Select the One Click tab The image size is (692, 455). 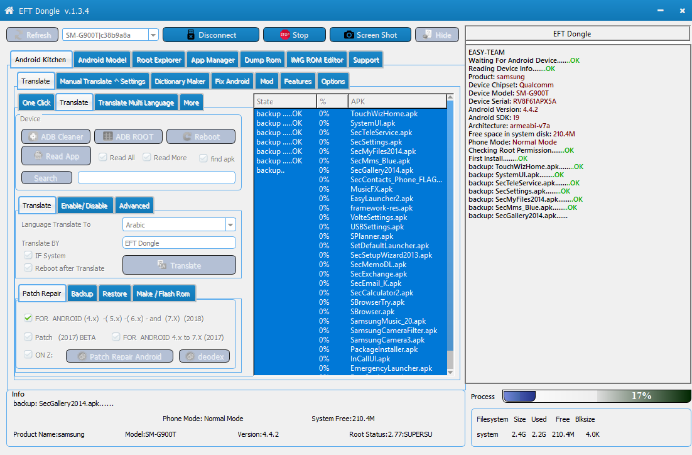tap(36, 102)
